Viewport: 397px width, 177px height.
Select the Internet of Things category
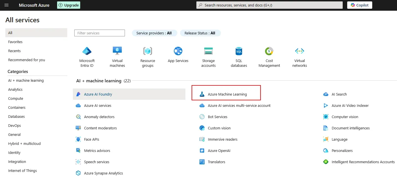coord(22,171)
